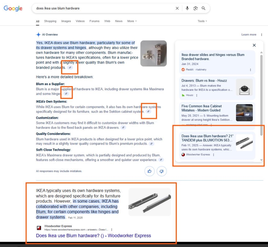Open Google Lens image search

point(196,8)
